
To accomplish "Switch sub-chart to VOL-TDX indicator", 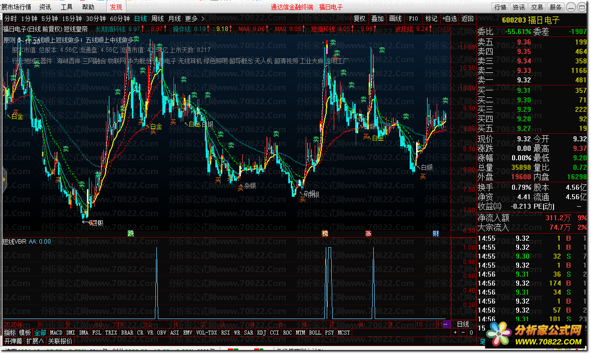I will tap(206, 333).
